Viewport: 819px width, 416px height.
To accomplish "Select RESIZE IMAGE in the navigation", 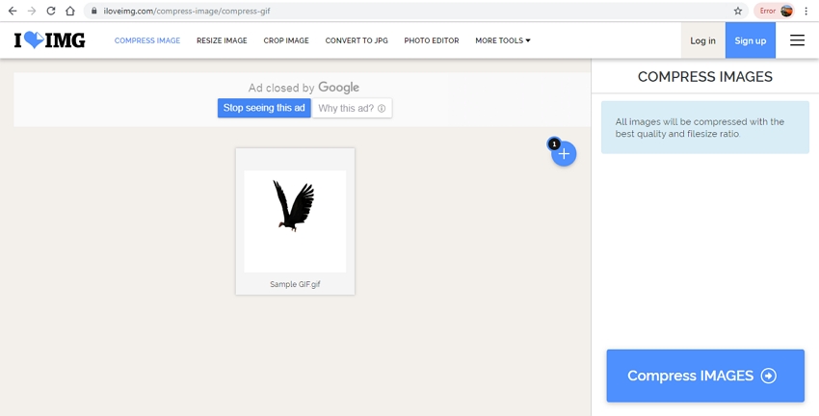I will tap(222, 40).
